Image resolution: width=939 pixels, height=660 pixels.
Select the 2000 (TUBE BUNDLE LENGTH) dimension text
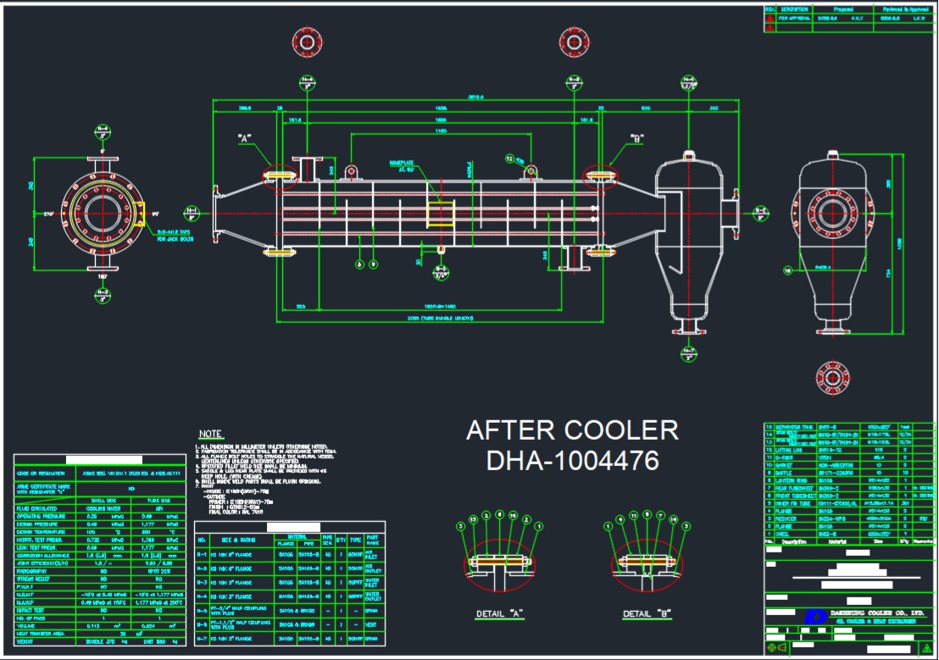coord(440,319)
